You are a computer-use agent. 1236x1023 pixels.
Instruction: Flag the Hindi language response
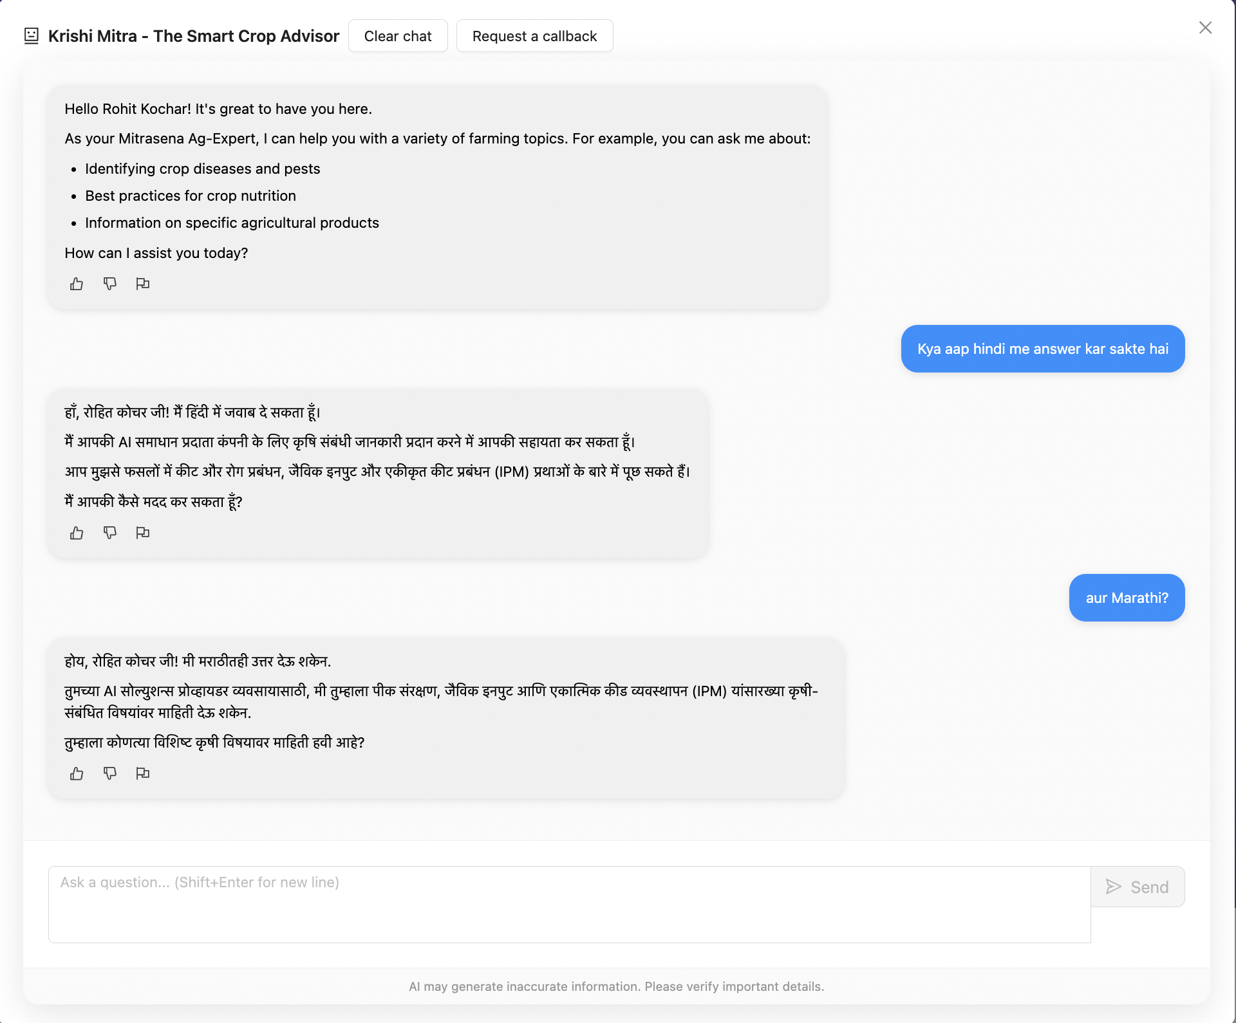click(x=143, y=533)
